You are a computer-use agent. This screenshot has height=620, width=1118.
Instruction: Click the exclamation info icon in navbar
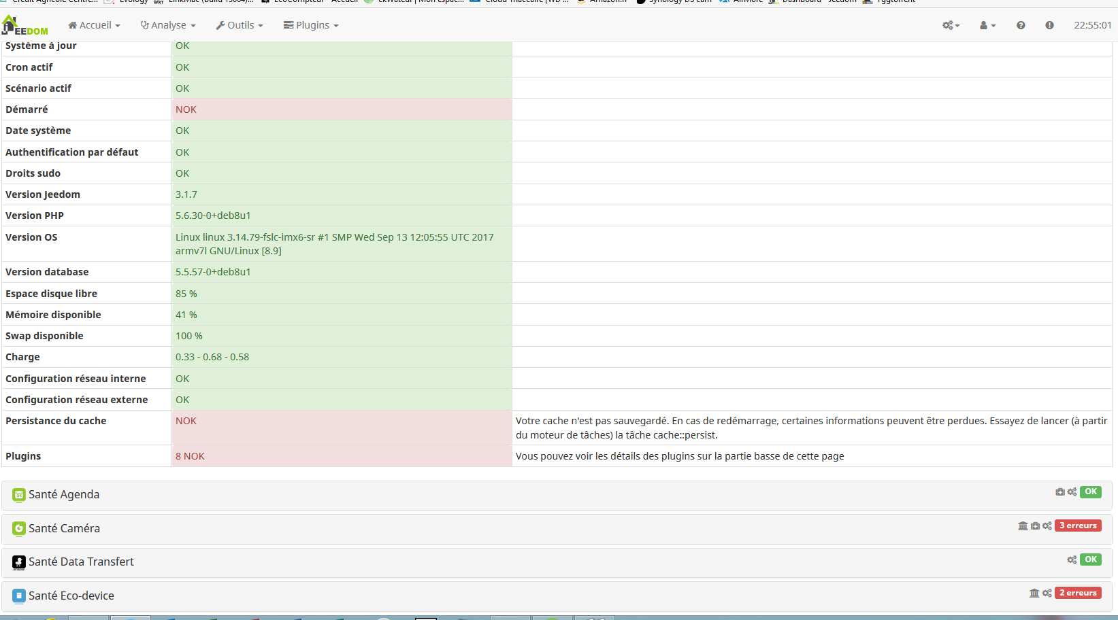[1049, 25]
